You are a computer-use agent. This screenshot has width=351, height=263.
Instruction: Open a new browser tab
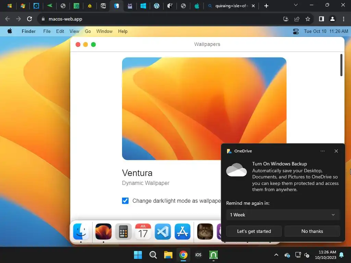pos(266,6)
